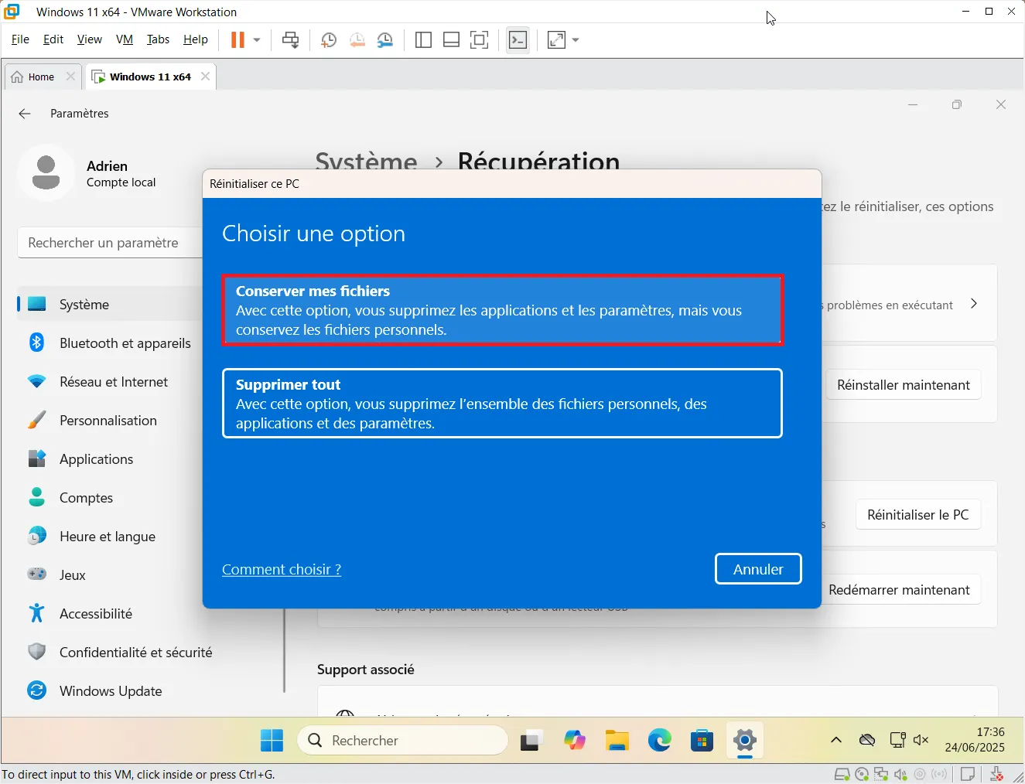This screenshot has width=1025, height=784.
Task: Show hidden system tray icons chevron
Action: (835, 741)
